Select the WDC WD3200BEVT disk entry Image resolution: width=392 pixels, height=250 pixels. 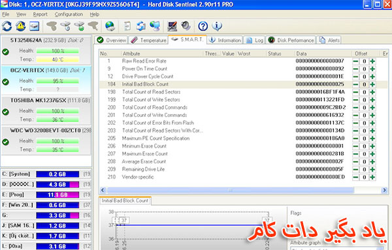[x=46, y=141]
